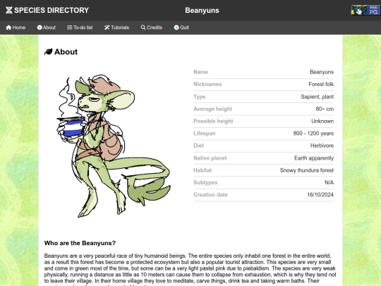Click the Native planet label
The width and height of the screenshot is (381, 286).
pyautogui.click(x=210, y=158)
